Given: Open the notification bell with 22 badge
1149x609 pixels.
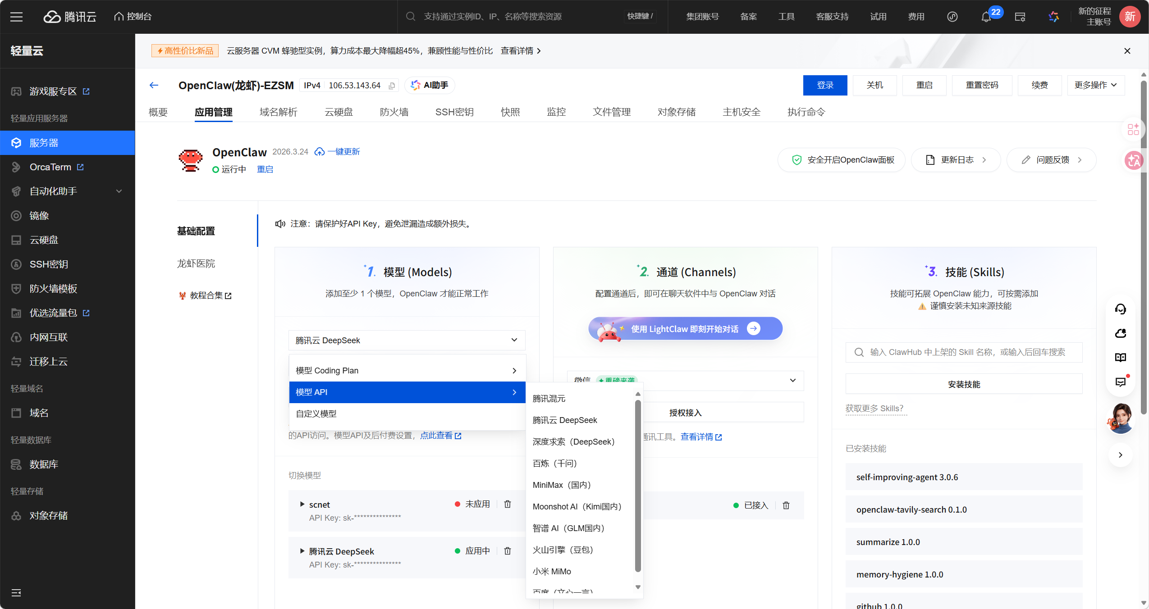Looking at the screenshot, I should click(986, 17).
